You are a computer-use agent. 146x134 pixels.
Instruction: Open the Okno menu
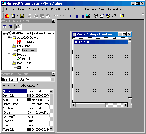pyautogui.click(x=102, y=9)
